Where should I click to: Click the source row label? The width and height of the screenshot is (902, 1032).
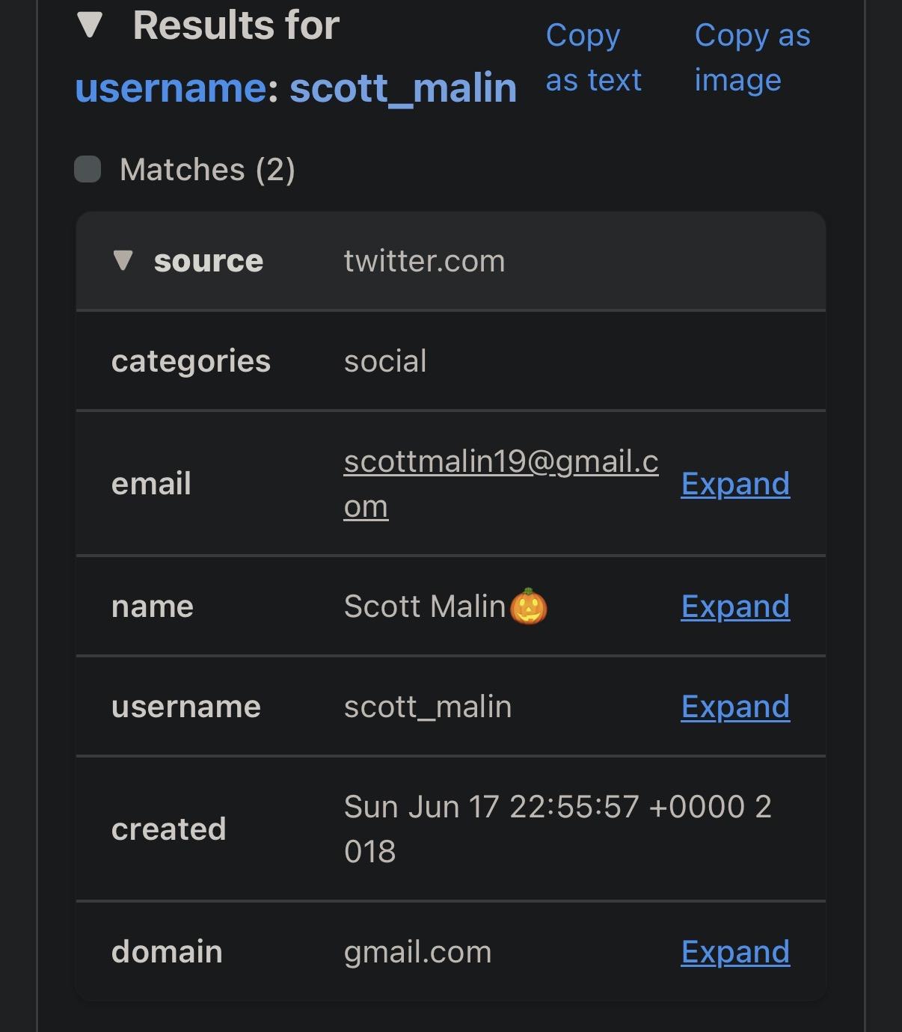208,261
